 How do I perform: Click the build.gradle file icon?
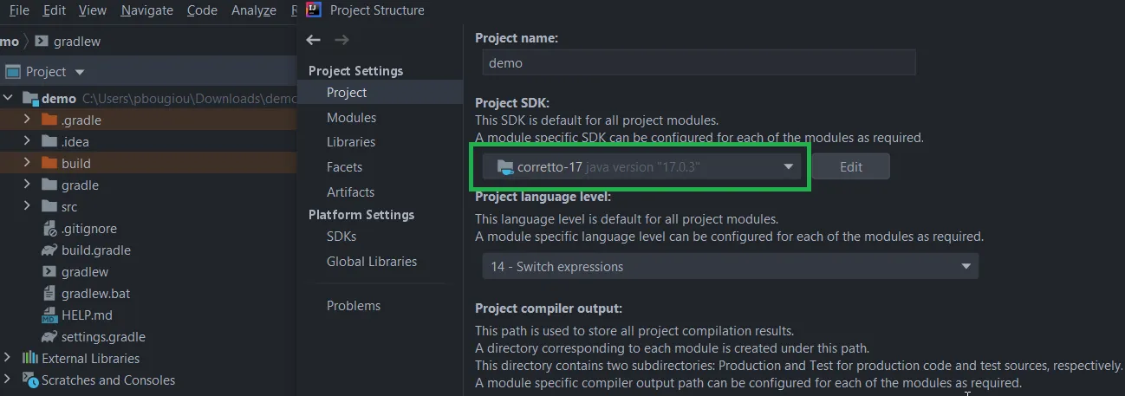point(49,250)
